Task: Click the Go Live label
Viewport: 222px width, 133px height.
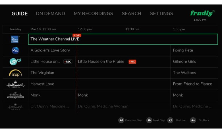Action: coord(181,120)
